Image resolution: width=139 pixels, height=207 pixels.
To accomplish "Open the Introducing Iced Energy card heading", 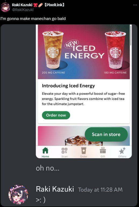I will 68,86.
